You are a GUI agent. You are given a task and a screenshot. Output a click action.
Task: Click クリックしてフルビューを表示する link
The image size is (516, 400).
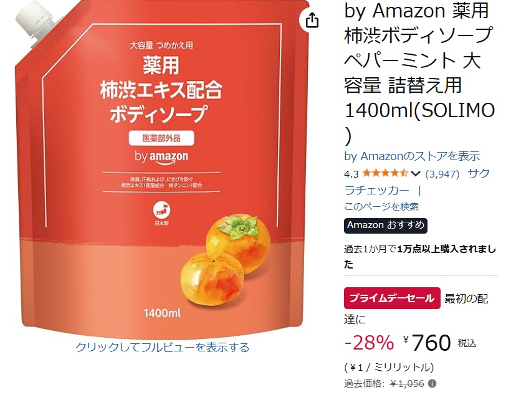click(x=162, y=348)
